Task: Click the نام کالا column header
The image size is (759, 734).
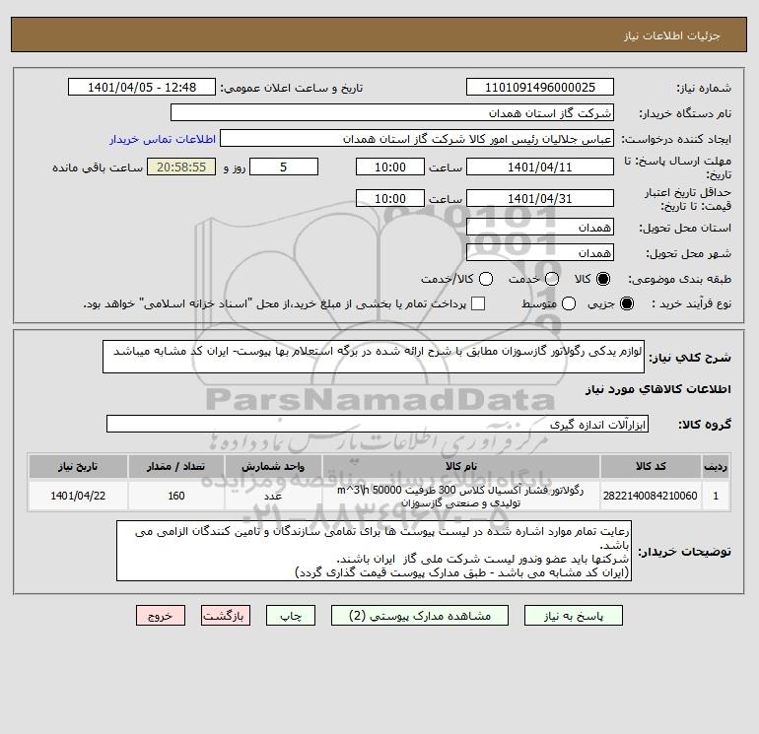Action: 461,466
